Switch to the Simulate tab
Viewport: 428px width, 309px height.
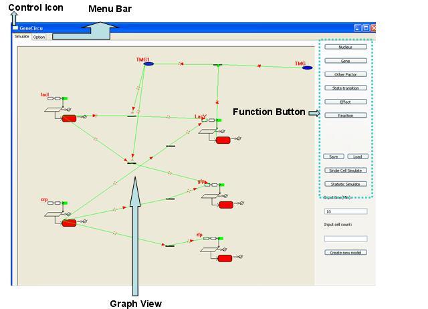pyautogui.click(x=22, y=37)
